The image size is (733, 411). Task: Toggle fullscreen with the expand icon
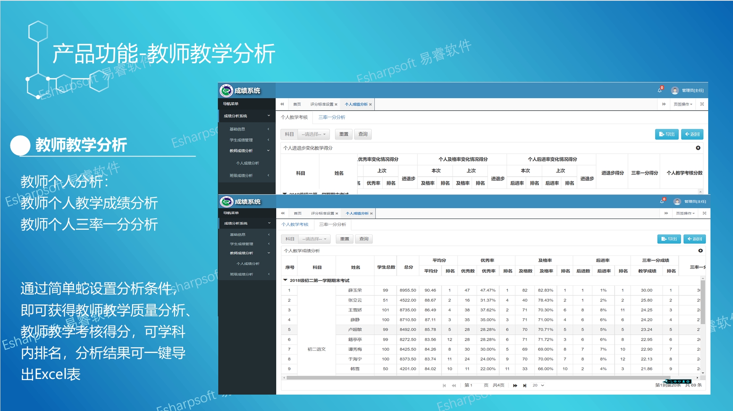click(x=704, y=213)
